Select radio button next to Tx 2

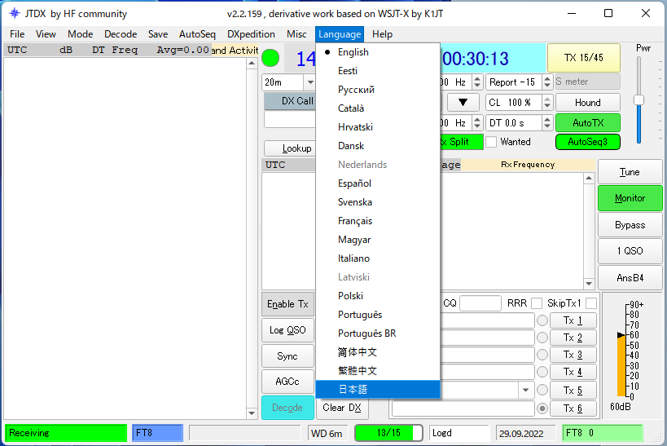coord(542,338)
